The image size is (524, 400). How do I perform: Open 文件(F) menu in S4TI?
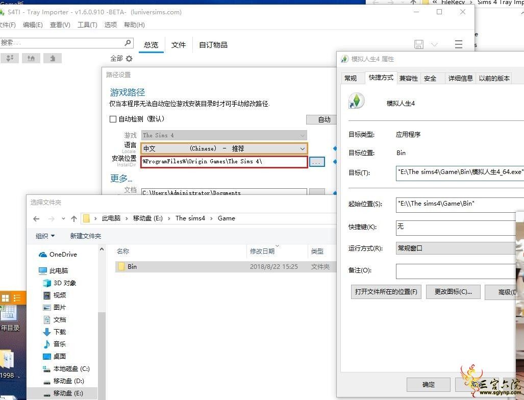(7, 24)
